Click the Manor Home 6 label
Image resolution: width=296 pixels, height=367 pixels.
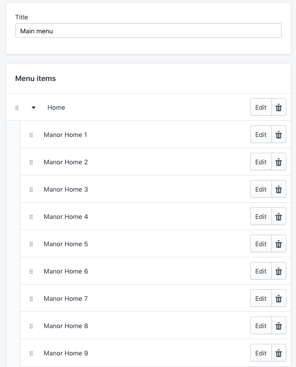pos(66,271)
